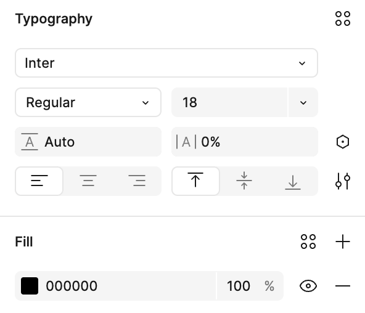Select top vertical alignment
Screen dimensions: 365x313
(x=195, y=181)
